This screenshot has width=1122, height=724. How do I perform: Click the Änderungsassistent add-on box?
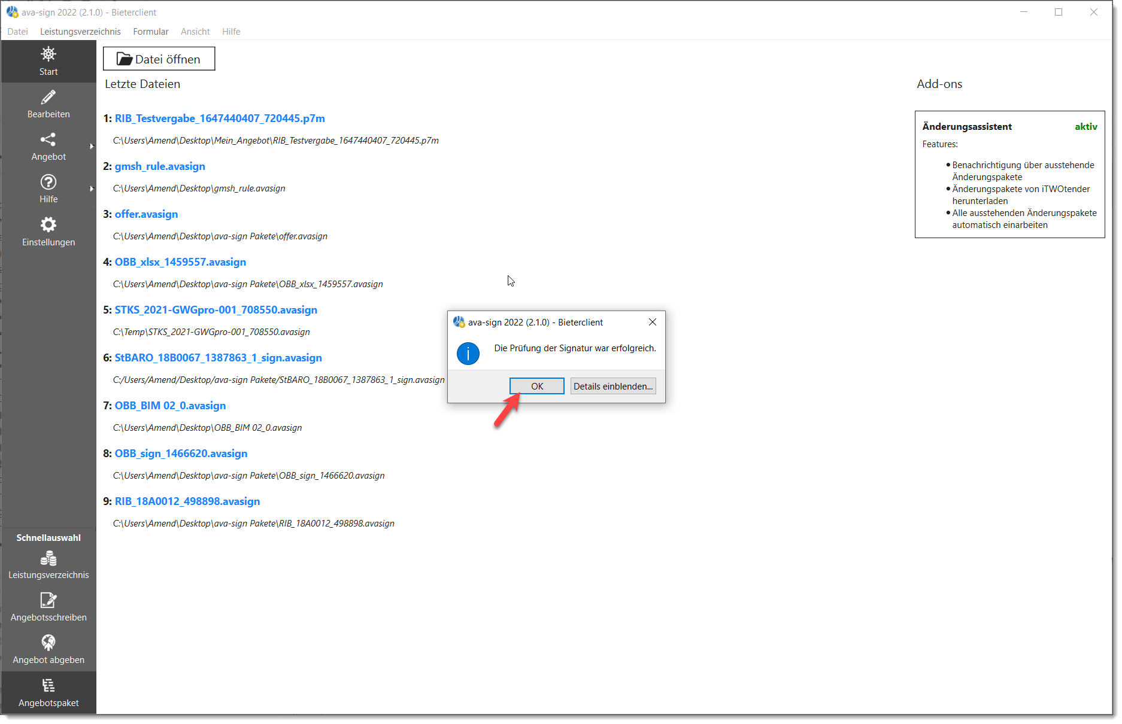tap(1009, 174)
